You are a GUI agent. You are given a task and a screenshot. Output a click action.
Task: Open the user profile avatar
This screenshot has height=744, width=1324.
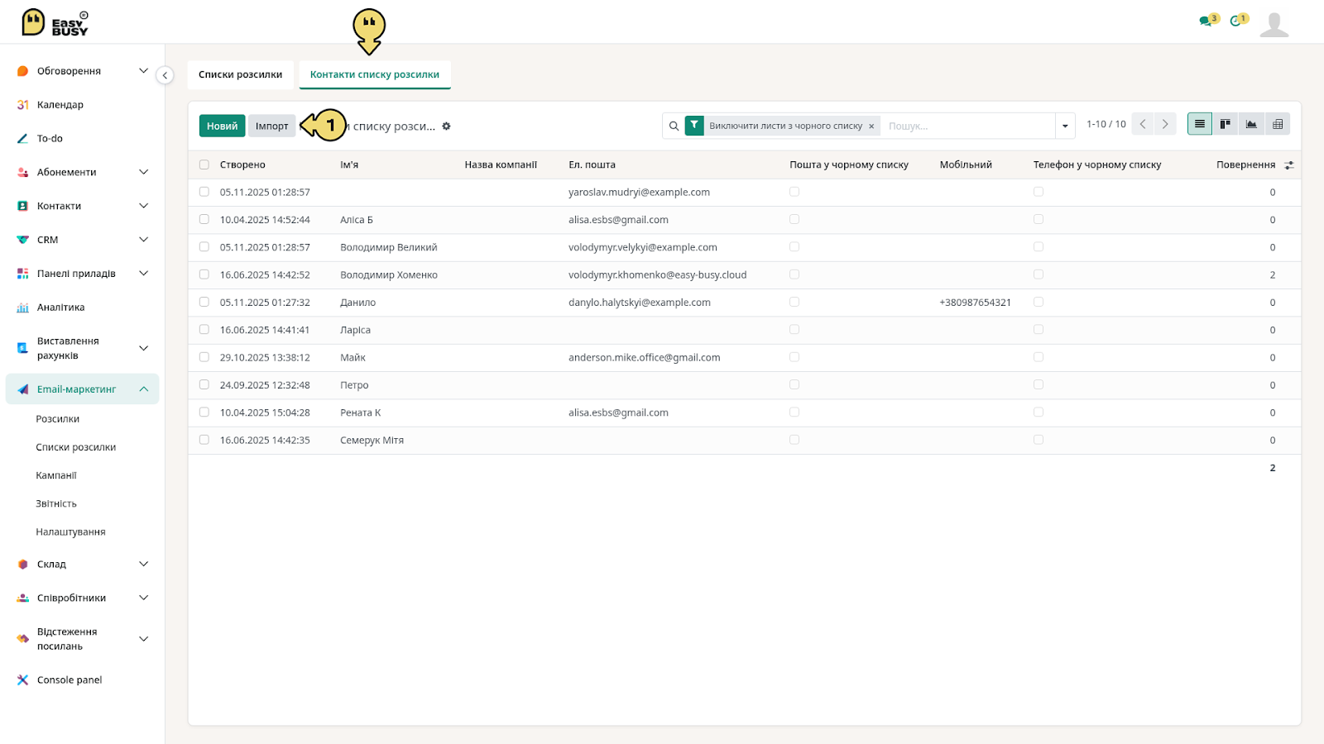tap(1274, 25)
